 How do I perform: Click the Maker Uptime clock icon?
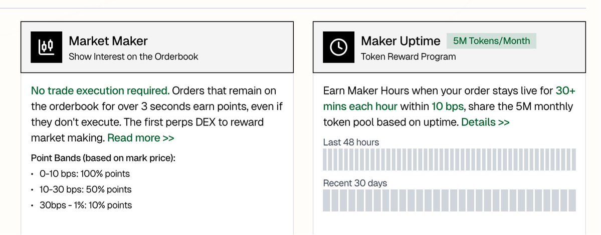point(338,47)
